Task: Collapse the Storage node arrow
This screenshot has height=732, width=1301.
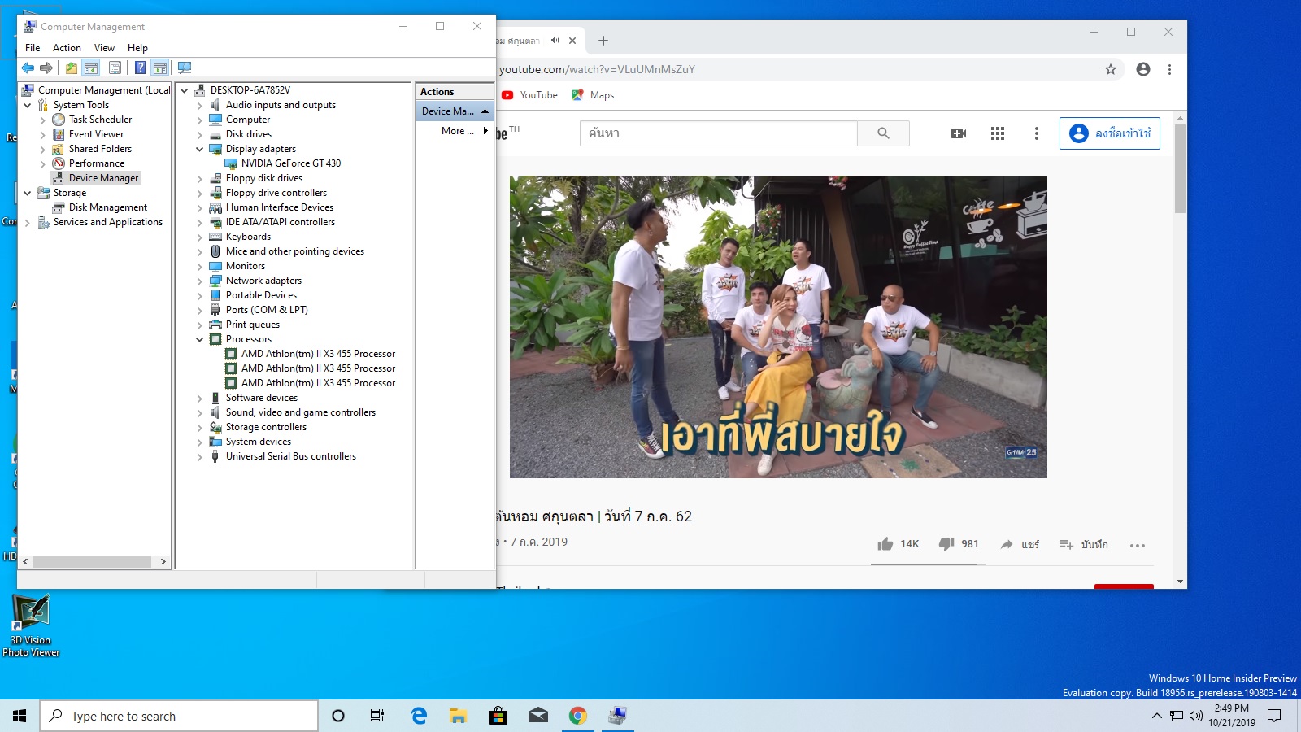Action: click(28, 193)
